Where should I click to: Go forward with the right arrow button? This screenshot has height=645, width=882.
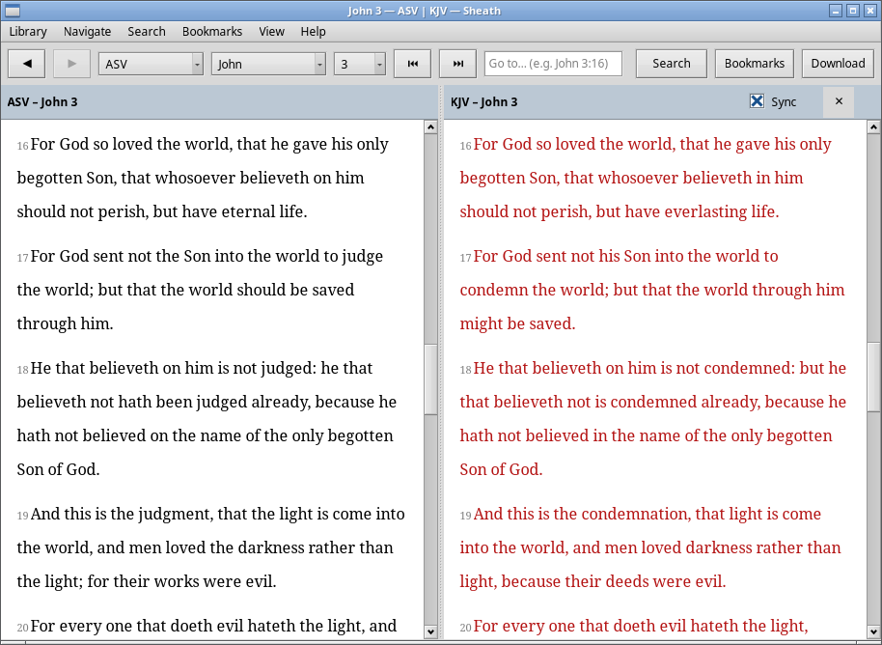(71, 64)
